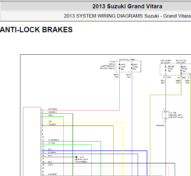Click the "FUSE BOX 2" location label
The width and height of the screenshot is (191, 176).
tap(108, 65)
